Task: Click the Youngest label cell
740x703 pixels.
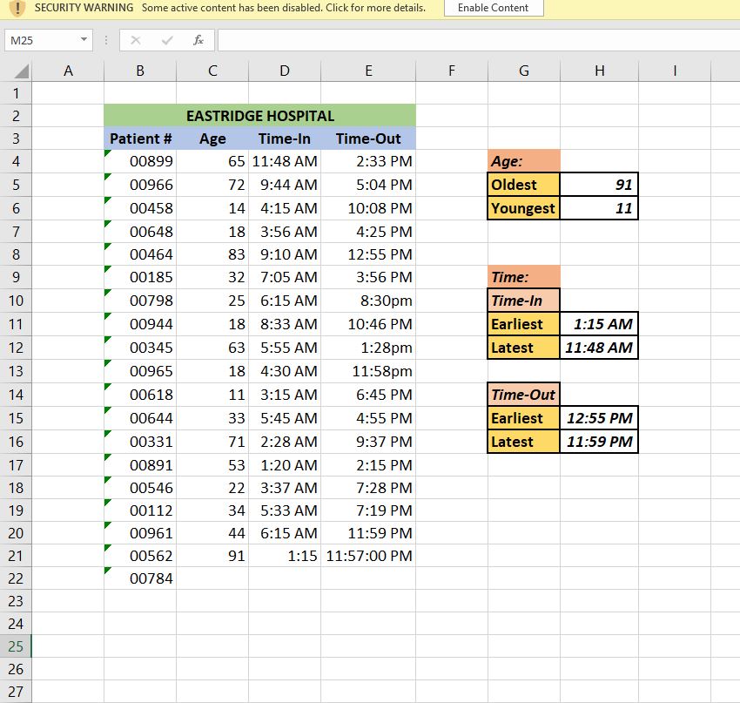Action: (524, 208)
